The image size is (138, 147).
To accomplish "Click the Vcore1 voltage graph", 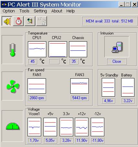I will coord(34,127).
